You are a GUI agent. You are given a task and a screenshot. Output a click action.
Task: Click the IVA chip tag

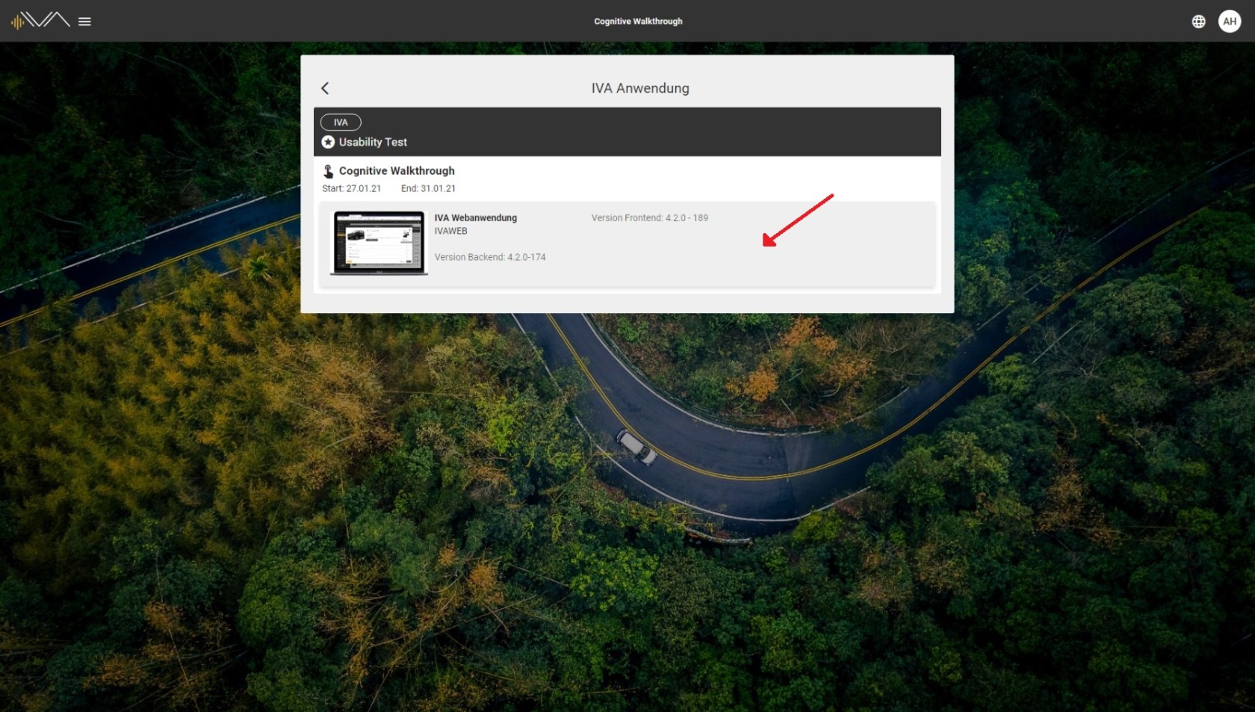click(x=341, y=122)
